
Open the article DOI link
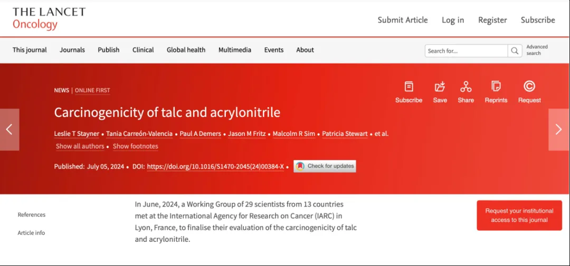[x=215, y=166]
